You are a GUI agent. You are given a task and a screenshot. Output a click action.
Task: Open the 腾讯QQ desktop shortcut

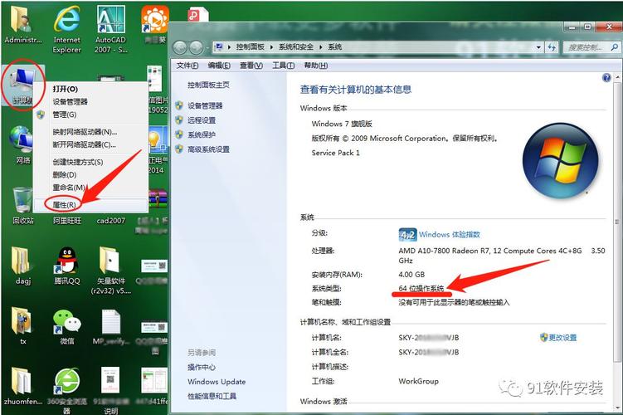[66, 263]
